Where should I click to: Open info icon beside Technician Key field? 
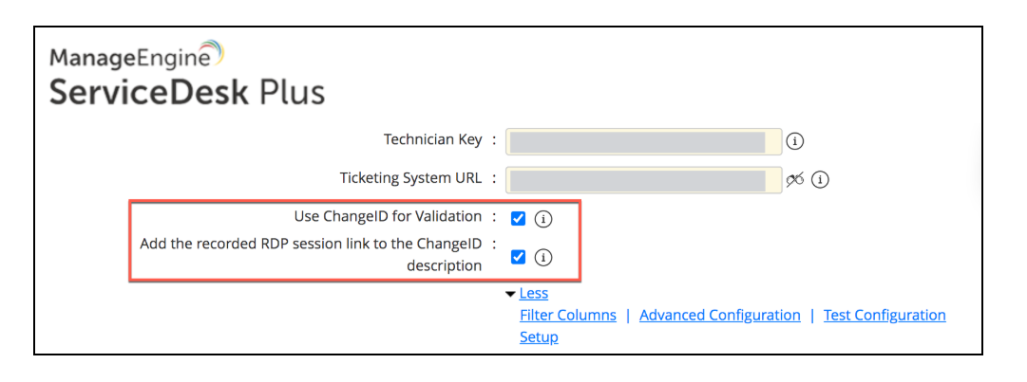click(796, 141)
